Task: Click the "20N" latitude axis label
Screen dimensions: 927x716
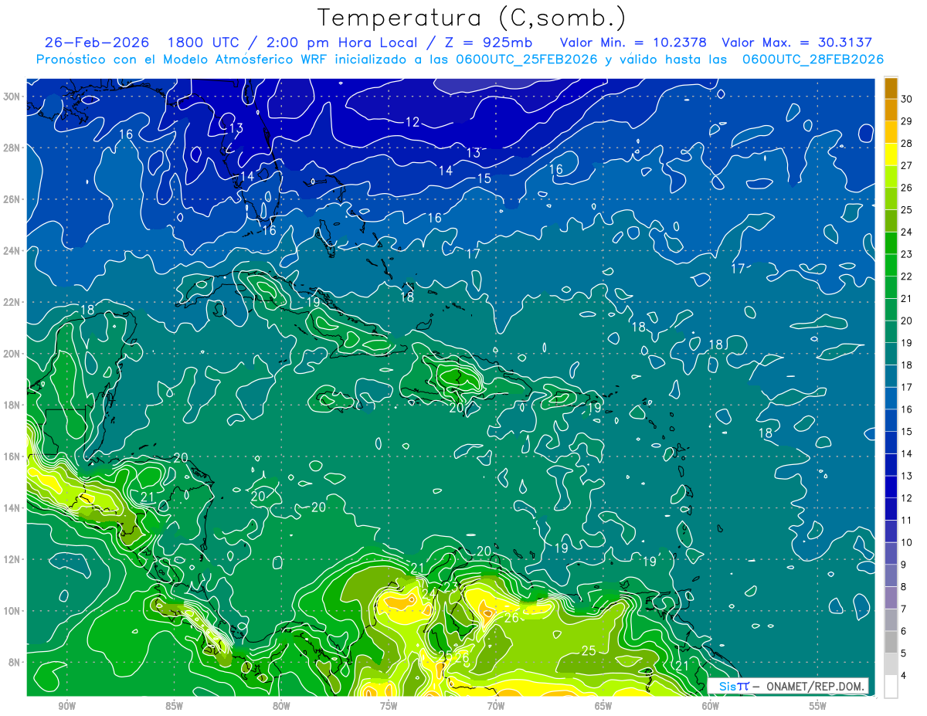Action: pyautogui.click(x=12, y=354)
